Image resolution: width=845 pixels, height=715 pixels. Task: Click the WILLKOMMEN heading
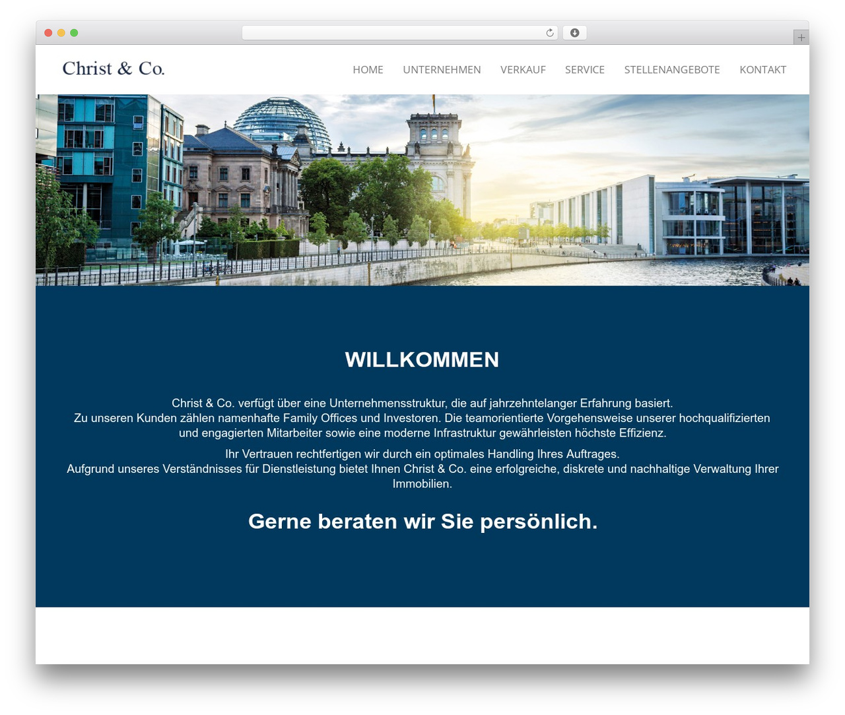tap(422, 359)
